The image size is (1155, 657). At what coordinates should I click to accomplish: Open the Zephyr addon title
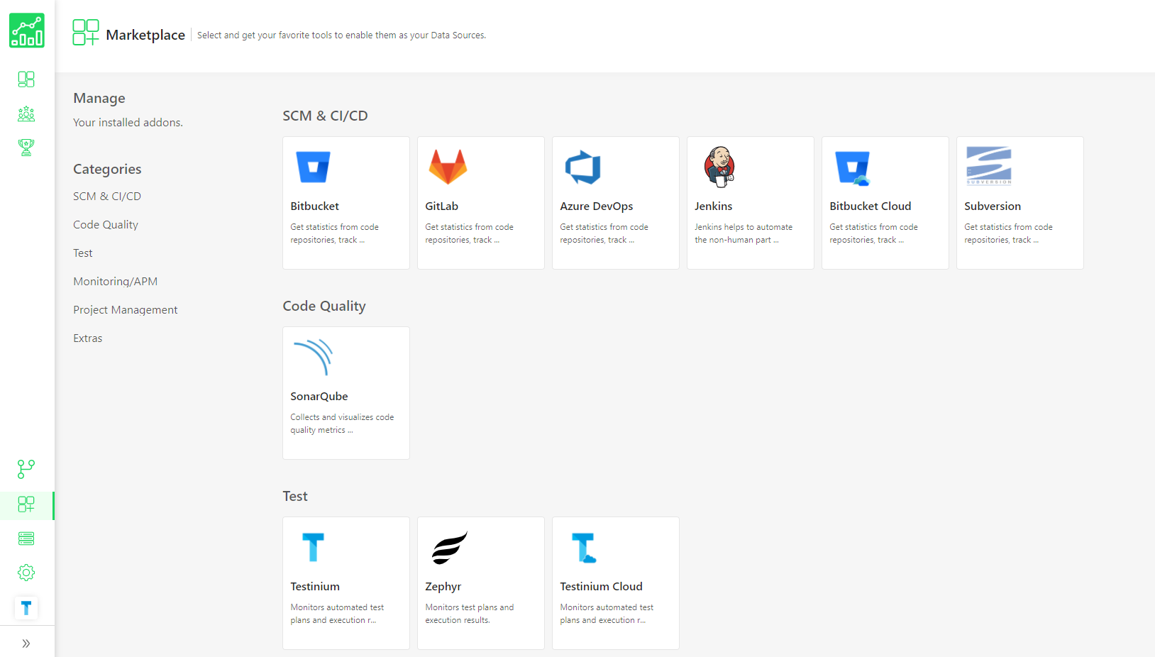443,586
